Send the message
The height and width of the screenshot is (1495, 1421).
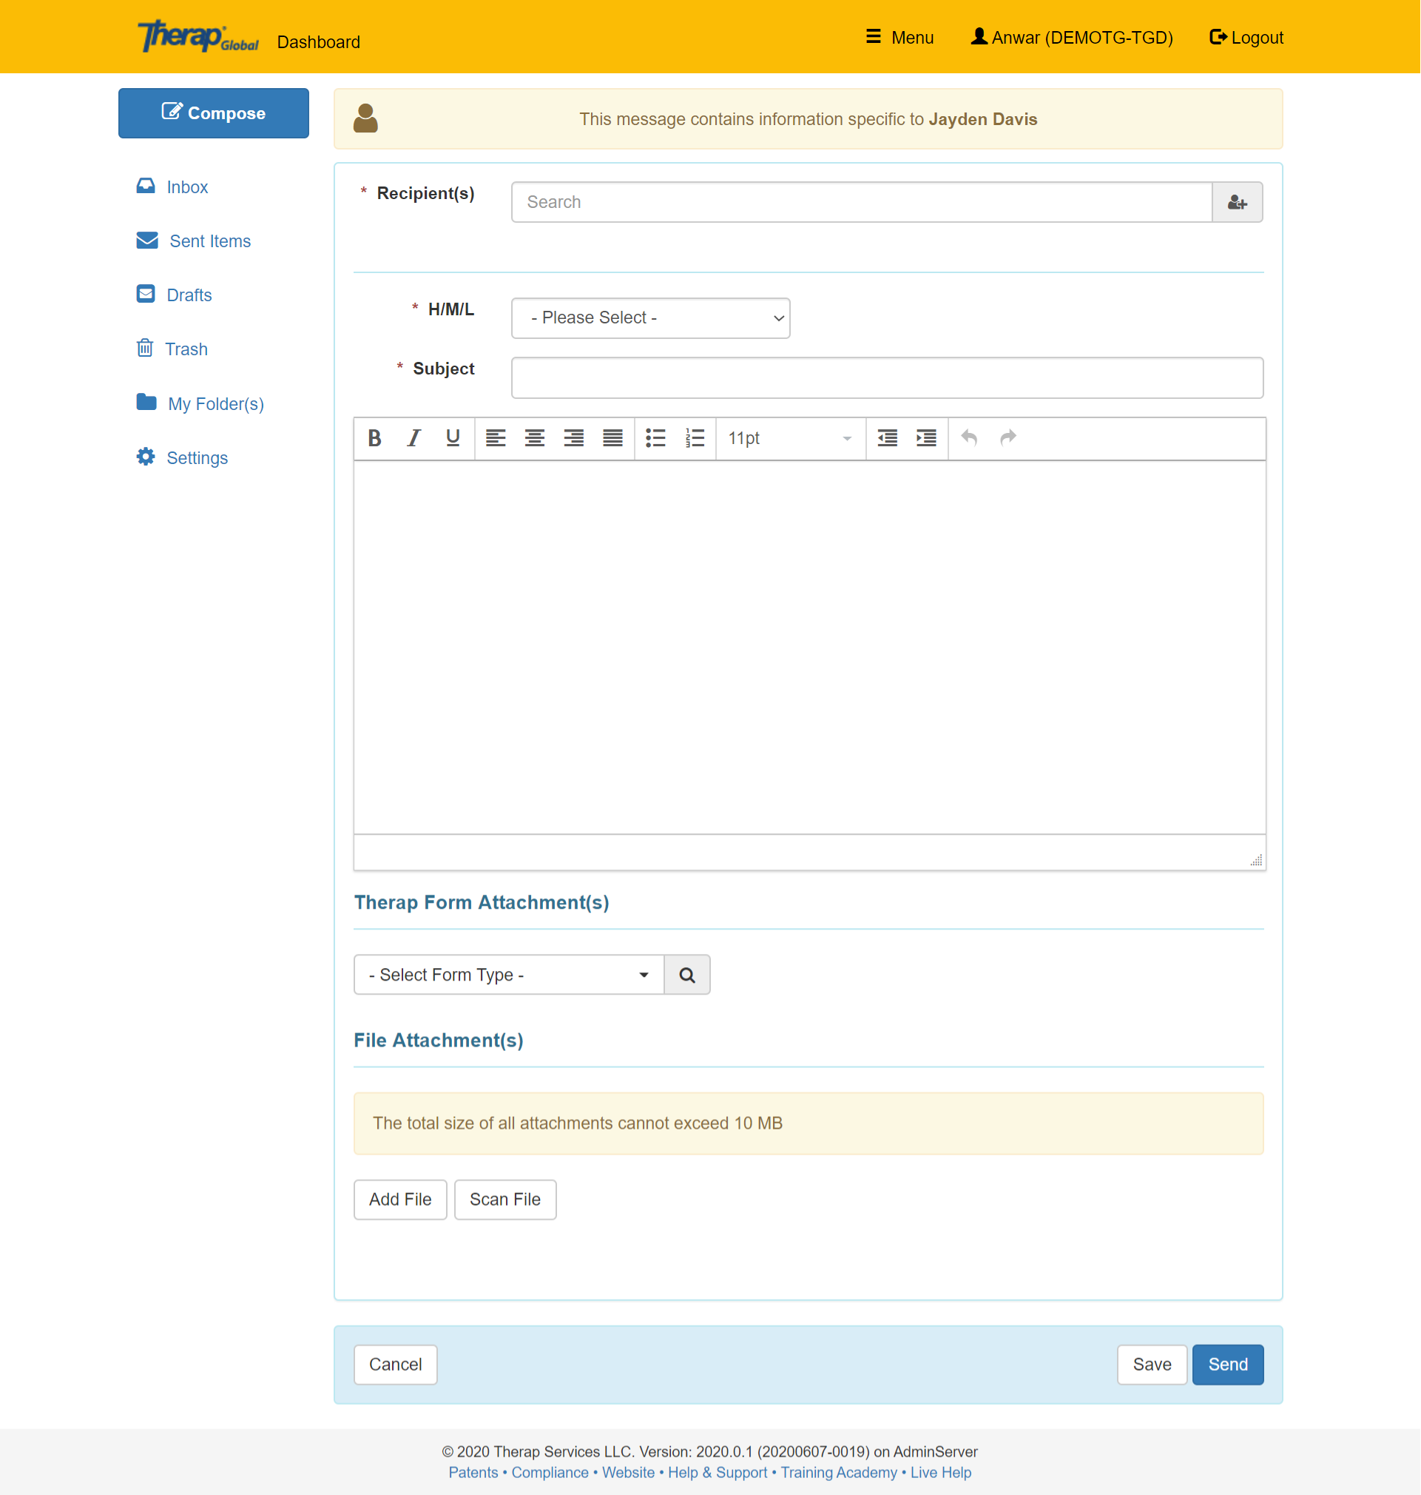click(1228, 1365)
